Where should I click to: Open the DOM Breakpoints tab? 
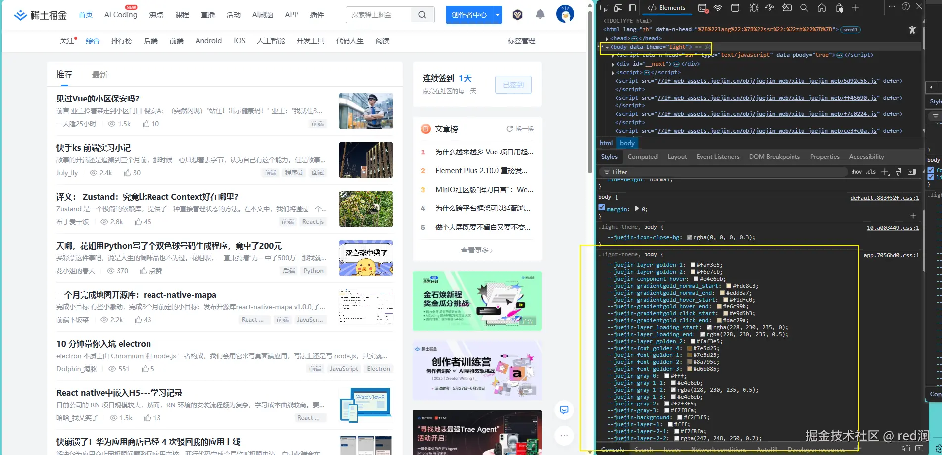click(x=774, y=157)
